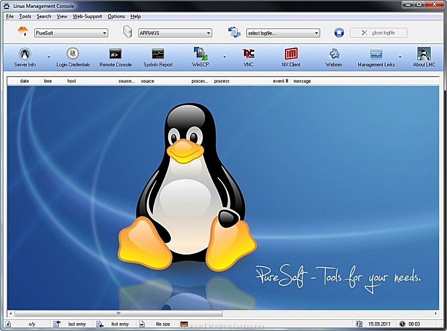This screenshot has height=331, width=447.
Task: Launch WinSCP
Action: 201,57
